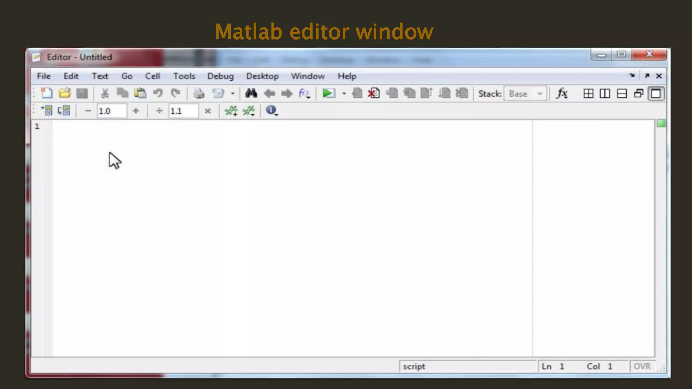Image resolution: width=692 pixels, height=389 pixels.
Task: Open the fx function browser icon
Action: (562, 94)
